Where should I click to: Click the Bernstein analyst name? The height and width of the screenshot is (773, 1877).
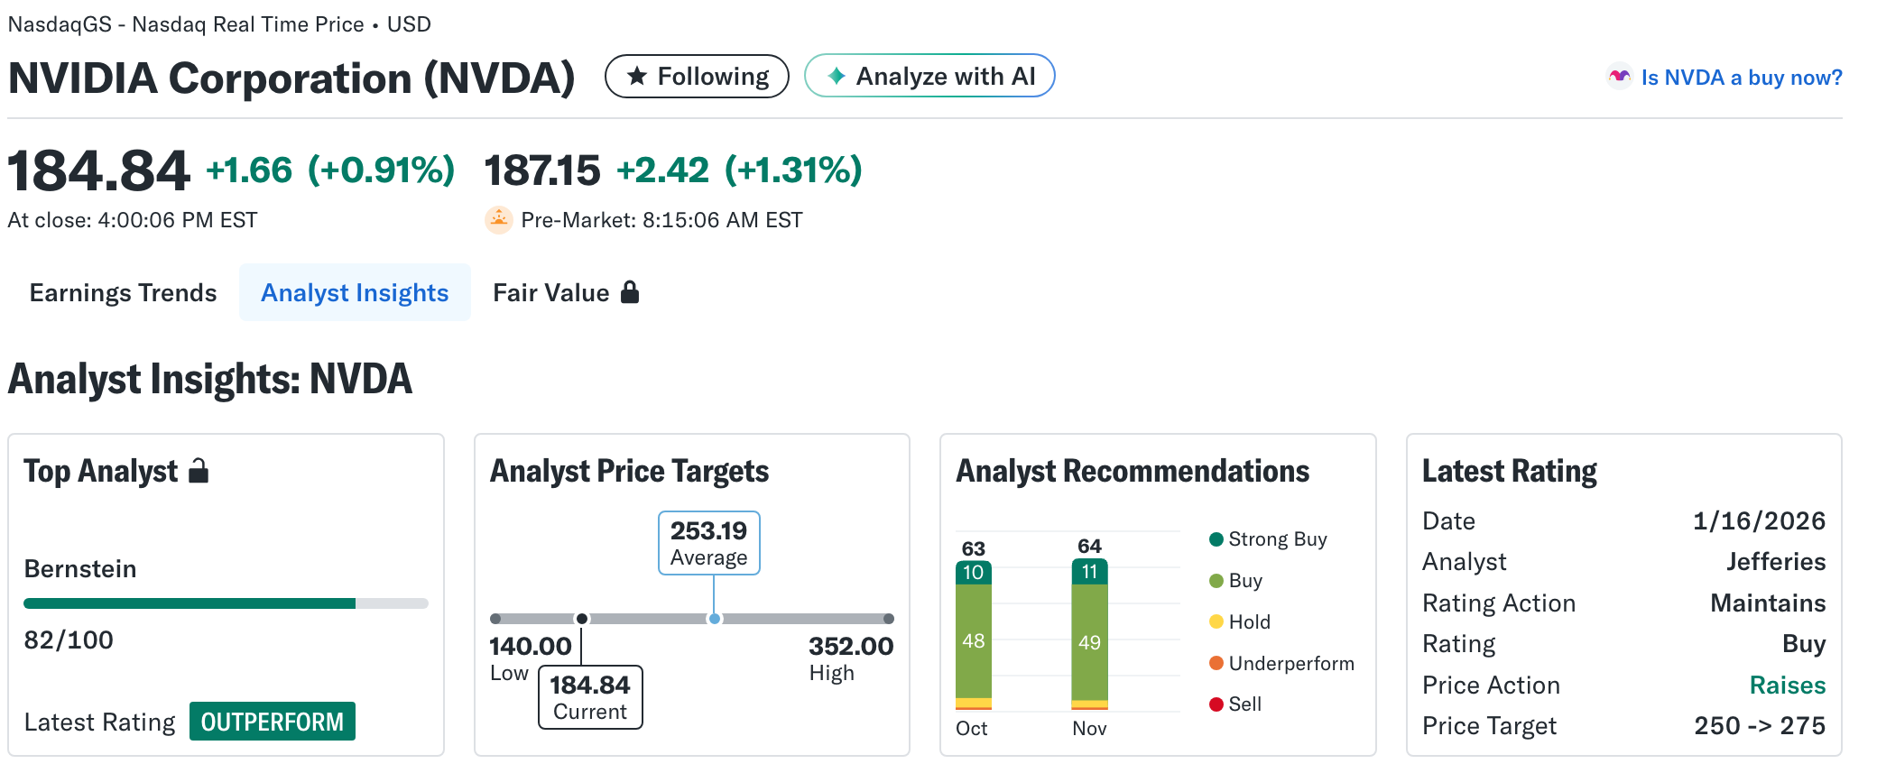(80, 569)
